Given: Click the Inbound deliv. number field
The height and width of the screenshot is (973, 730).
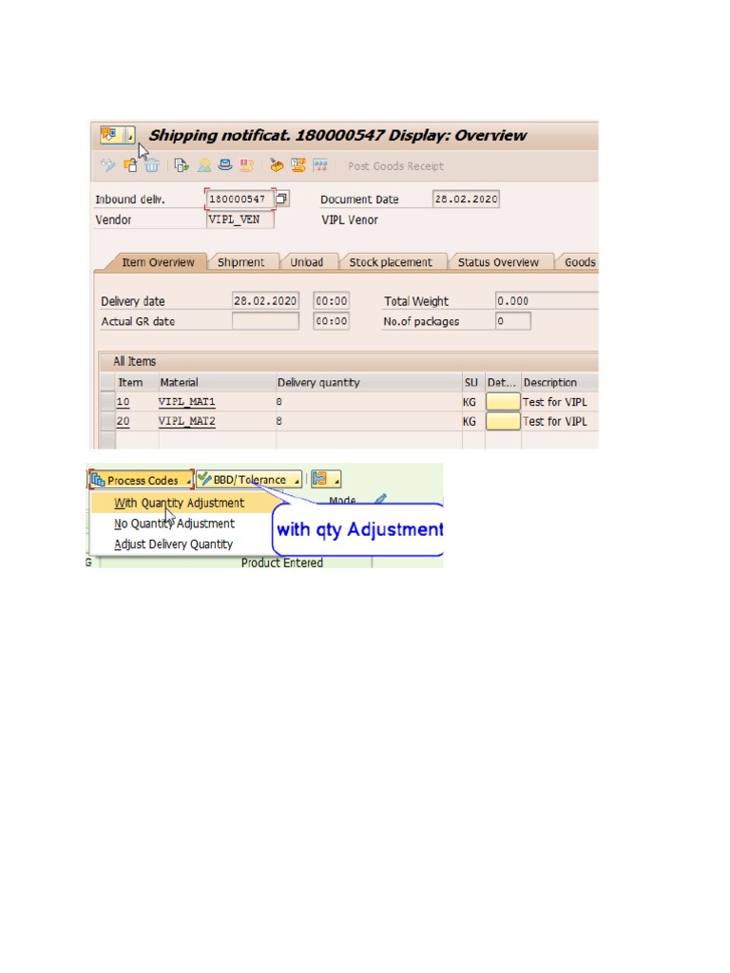Looking at the screenshot, I should click(240, 200).
